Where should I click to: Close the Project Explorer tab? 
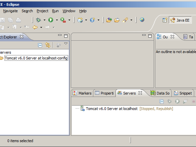(x=22, y=37)
